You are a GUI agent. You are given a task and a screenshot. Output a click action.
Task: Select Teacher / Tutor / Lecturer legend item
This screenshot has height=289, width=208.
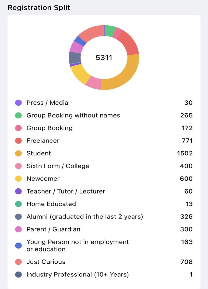click(66, 191)
